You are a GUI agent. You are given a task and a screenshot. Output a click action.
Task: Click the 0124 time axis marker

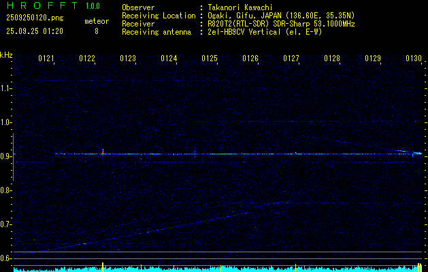(169, 58)
